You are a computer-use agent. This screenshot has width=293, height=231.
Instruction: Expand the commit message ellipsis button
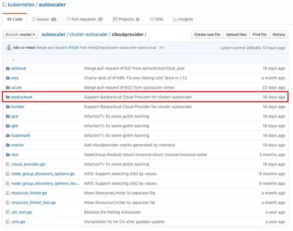coord(162,48)
